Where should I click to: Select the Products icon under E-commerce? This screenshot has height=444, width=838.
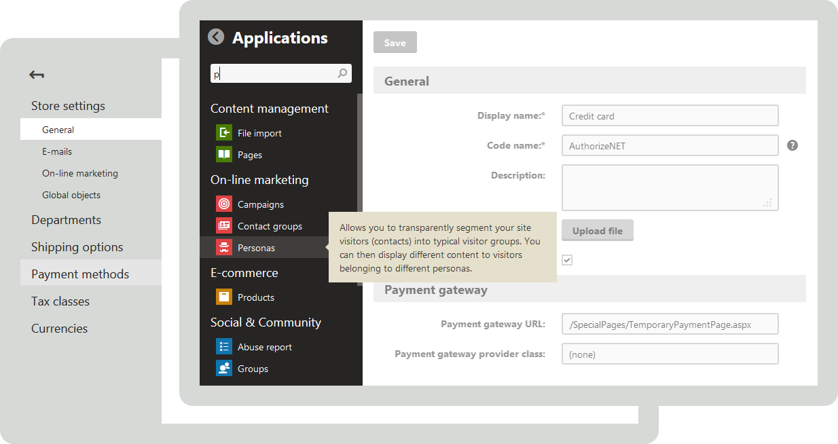[223, 297]
